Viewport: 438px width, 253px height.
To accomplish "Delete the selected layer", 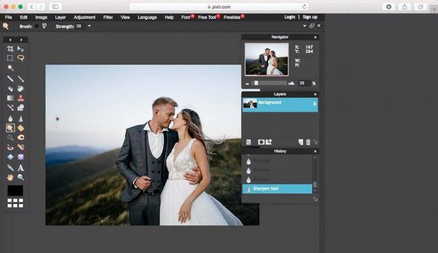I will click(308, 142).
